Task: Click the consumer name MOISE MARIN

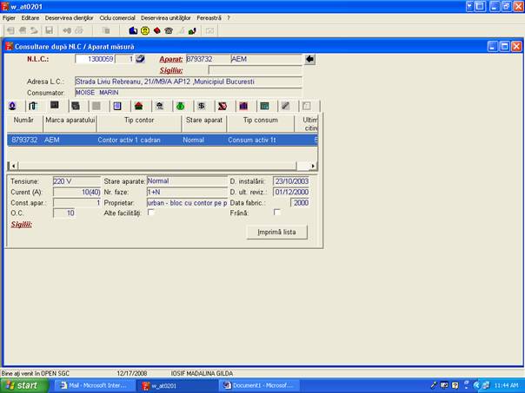Action: tap(189, 93)
